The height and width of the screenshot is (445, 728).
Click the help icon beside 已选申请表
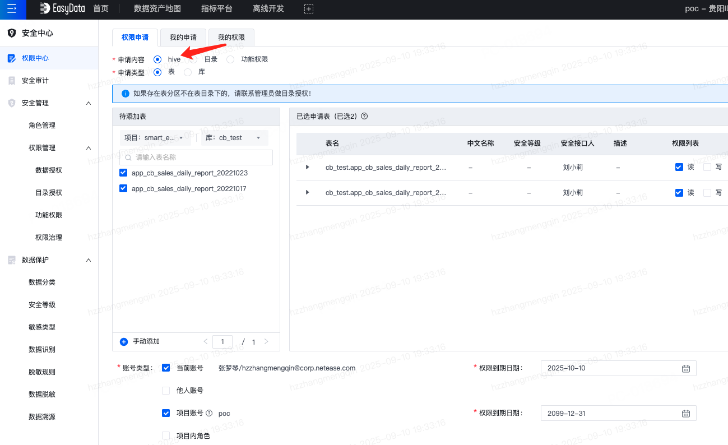tap(364, 117)
